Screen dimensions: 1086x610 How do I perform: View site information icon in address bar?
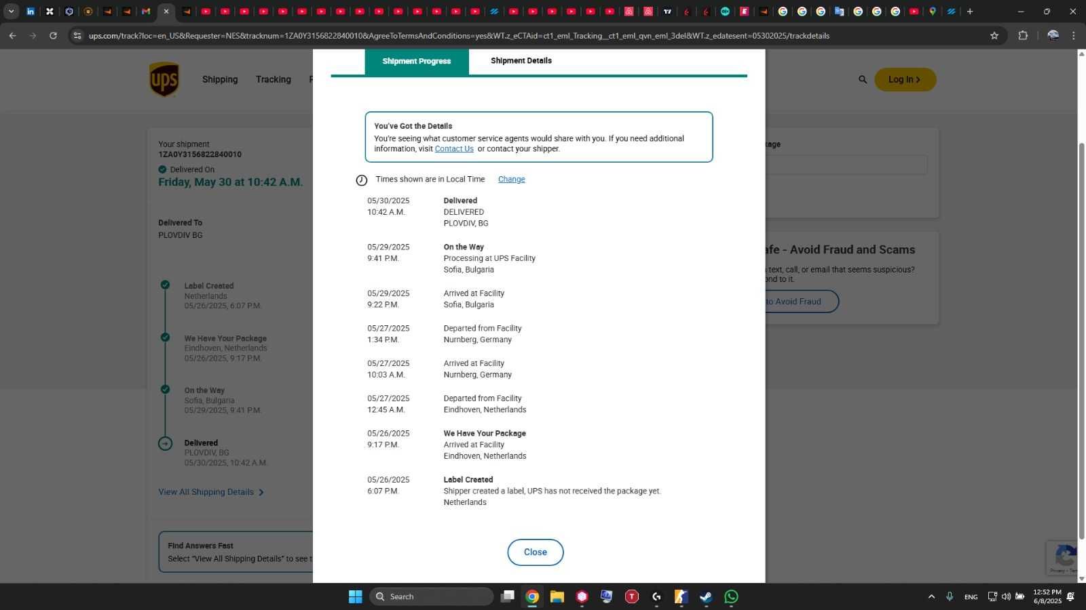click(77, 36)
